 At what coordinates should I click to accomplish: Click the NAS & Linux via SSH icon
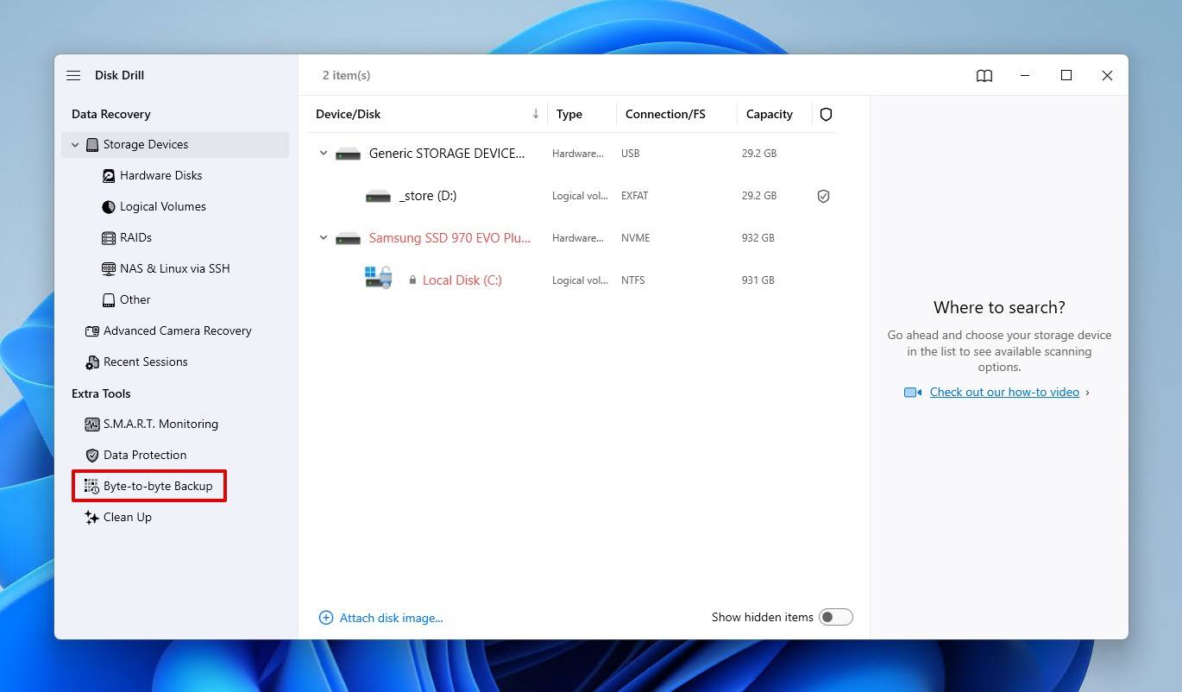109,269
